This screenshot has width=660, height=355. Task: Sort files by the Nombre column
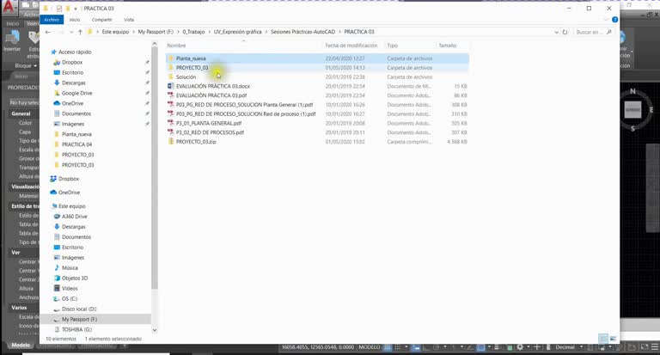point(176,46)
